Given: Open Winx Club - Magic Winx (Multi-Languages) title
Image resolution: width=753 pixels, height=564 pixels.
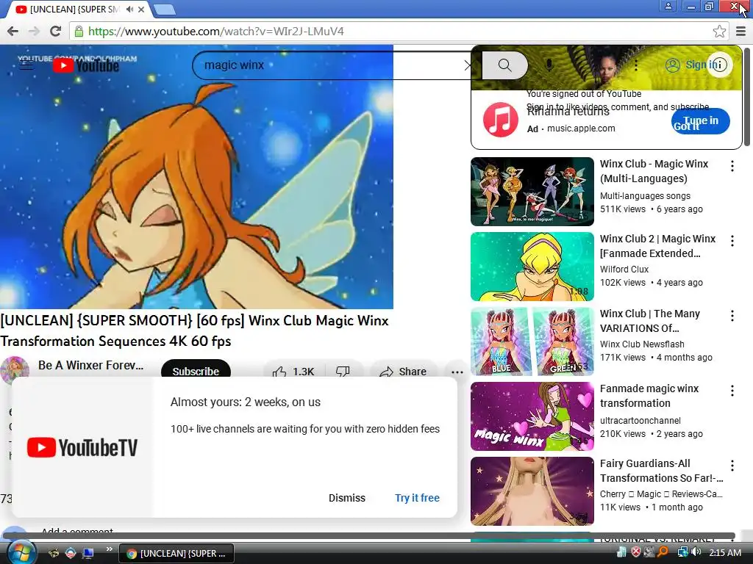Looking at the screenshot, I should 654,171.
